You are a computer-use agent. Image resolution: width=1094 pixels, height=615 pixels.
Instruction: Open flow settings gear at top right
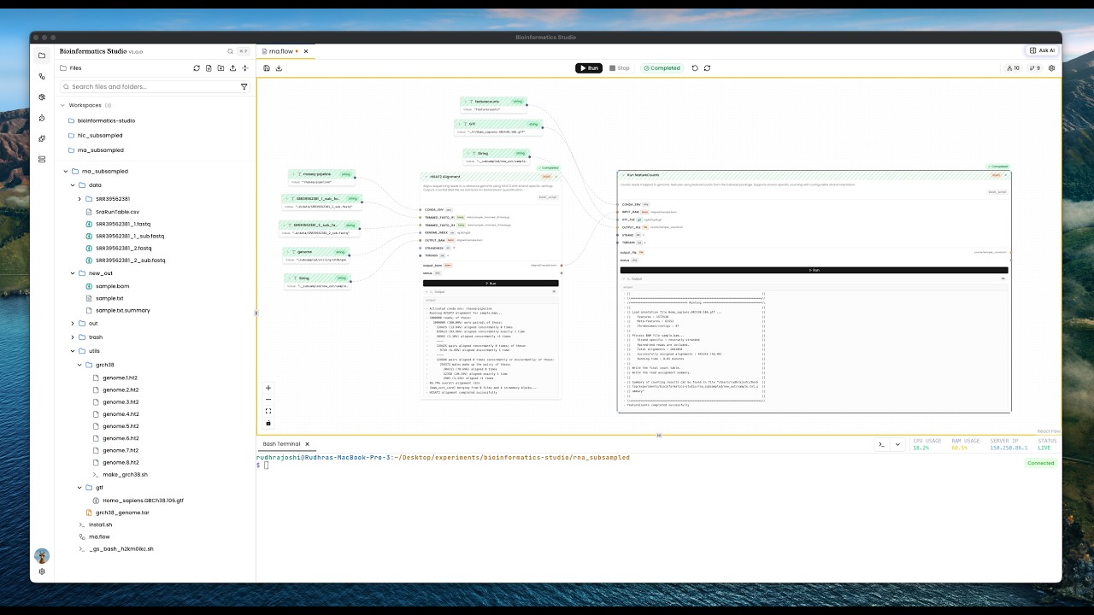click(x=1052, y=68)
